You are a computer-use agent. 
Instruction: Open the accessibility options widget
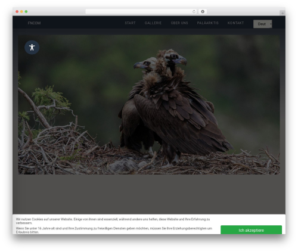click(32, 47)
